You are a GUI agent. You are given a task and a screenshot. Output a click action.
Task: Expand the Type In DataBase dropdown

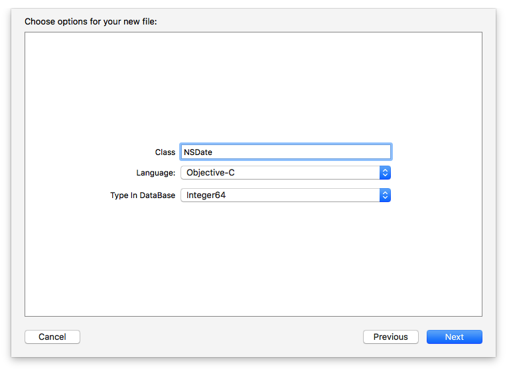point(285,195)
